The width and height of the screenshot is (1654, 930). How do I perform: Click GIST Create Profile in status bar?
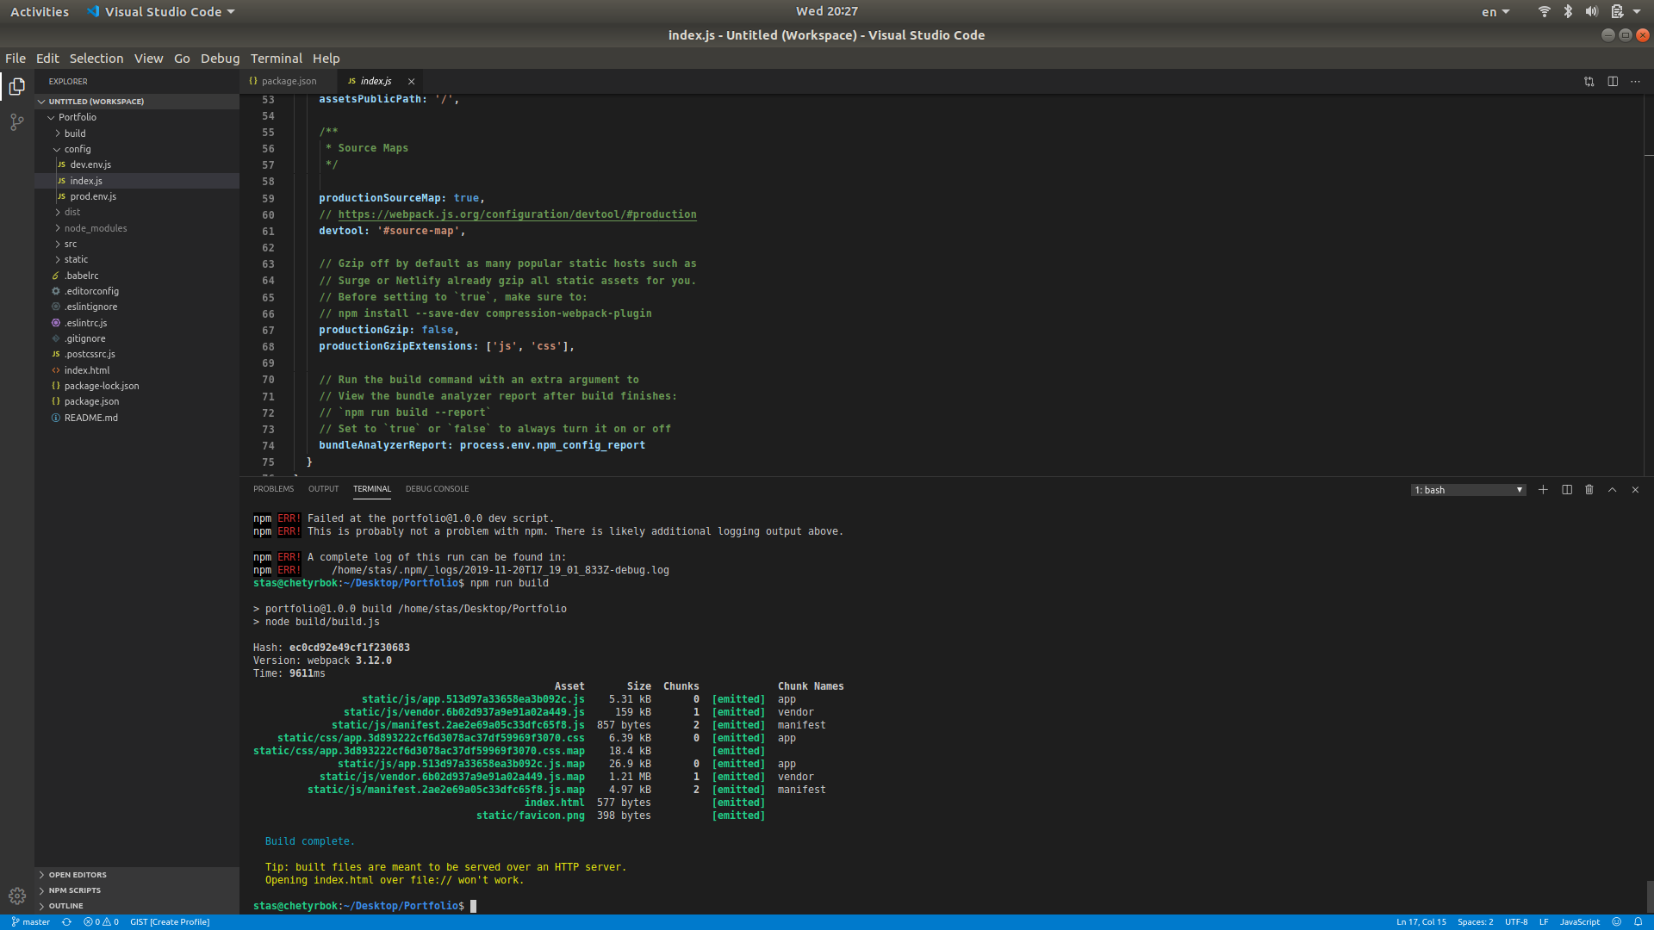pyautogui.click(x=170, y=922)
